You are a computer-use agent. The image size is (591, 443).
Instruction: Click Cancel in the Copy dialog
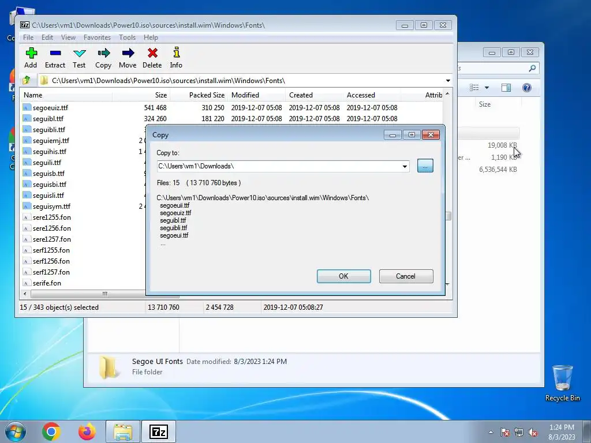[406, 276]
